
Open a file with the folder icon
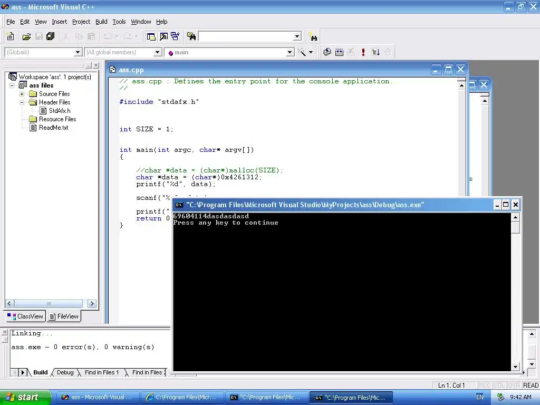(26, 36)
